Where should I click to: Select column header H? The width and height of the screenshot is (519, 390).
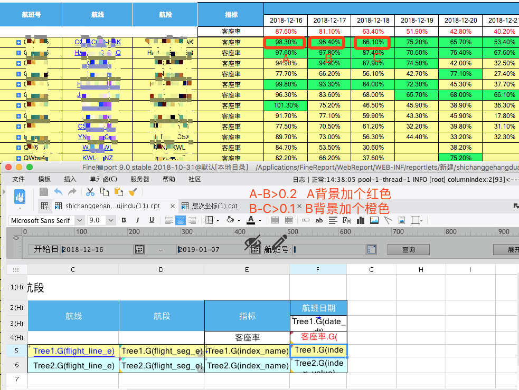(421, 269)
